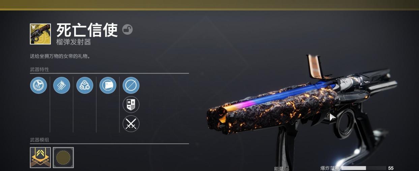
Task: Click the 爆炸范围 stat bar
Action: (364, 168)
